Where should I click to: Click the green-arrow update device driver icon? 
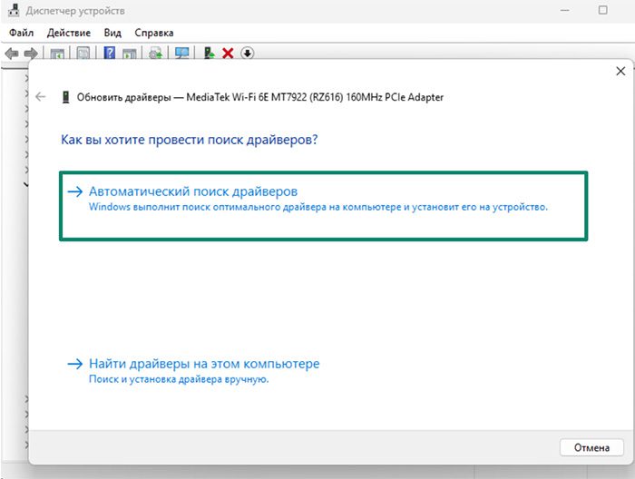click(209, 53)
